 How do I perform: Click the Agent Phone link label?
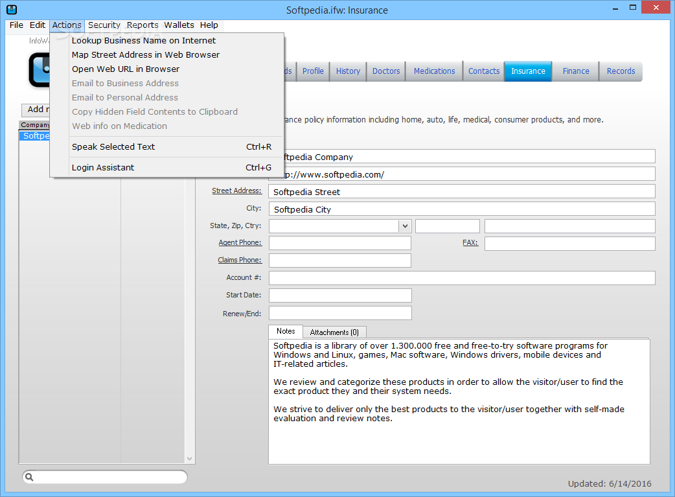click(240, 242)
